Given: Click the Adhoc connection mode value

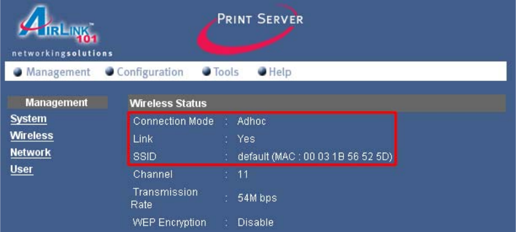Looking at the screenshot, I should [251, 122].
